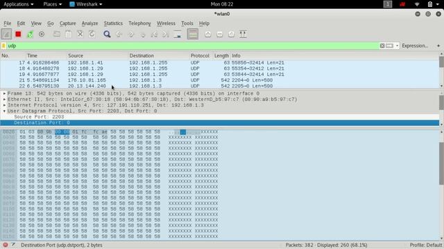This screenshot has width=444, height=249.
Task: Collapse the User Datagram Protocol row
Action: point(5,111)
